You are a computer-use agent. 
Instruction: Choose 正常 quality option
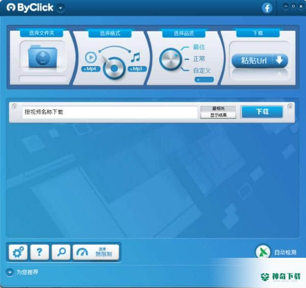pos(199,59)
